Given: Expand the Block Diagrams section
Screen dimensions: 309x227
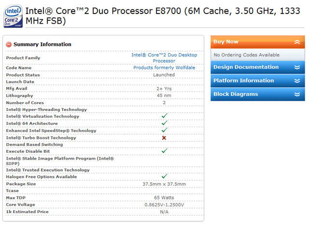Looking at the screenshot, I should point(257,94).
